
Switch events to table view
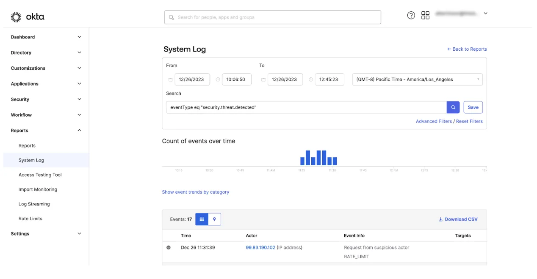(x=202, y=219)
